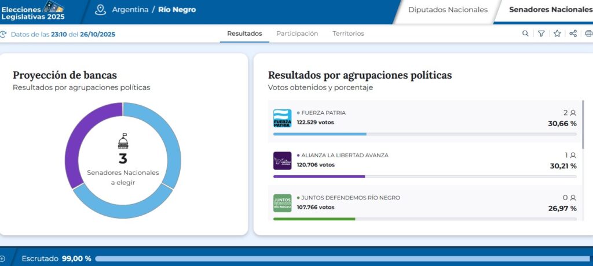
Task: Click the data refresh clock icon
Action: pos(3,34)
